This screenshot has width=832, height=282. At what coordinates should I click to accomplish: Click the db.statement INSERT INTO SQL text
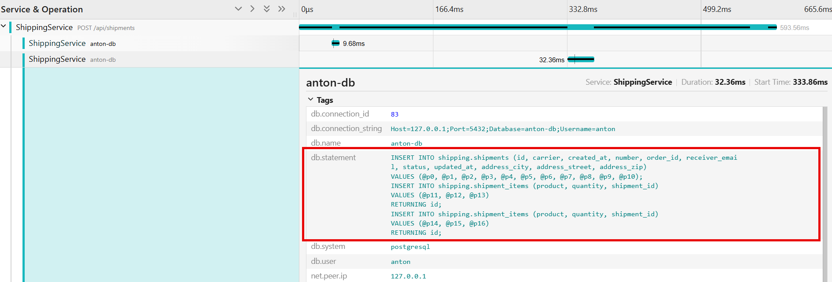[564, 195]
